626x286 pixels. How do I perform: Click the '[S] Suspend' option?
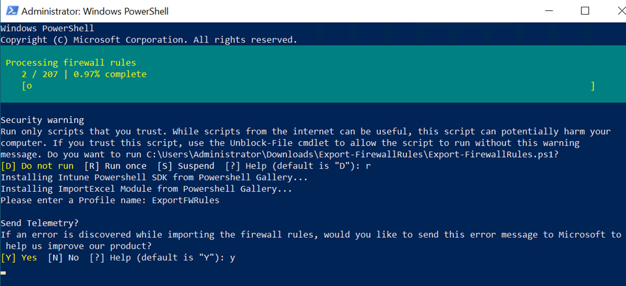pos(186,166)
